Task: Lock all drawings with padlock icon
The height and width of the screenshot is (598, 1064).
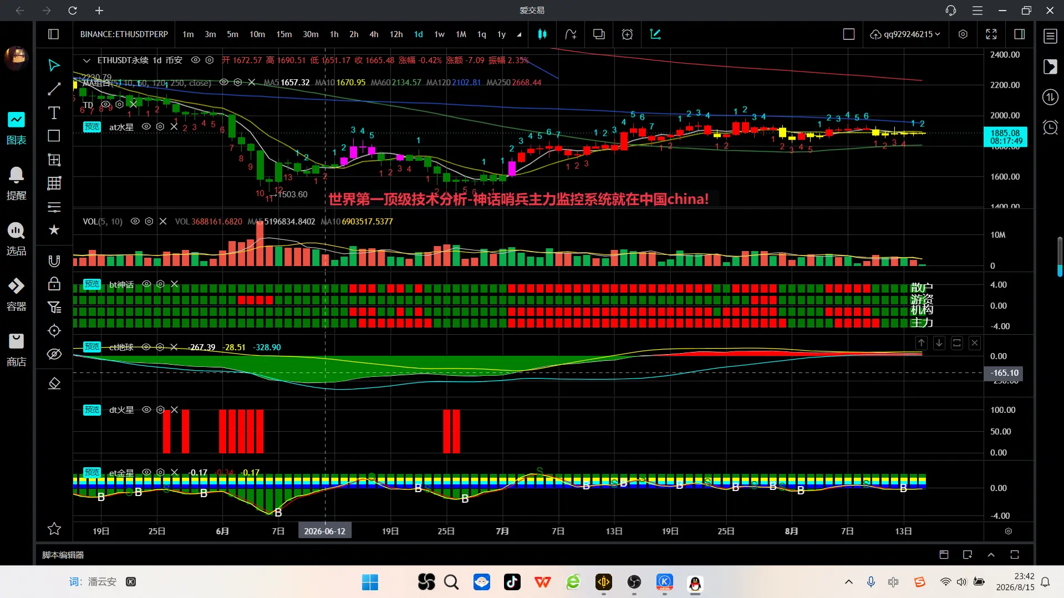Action: [x=54, y=284]
